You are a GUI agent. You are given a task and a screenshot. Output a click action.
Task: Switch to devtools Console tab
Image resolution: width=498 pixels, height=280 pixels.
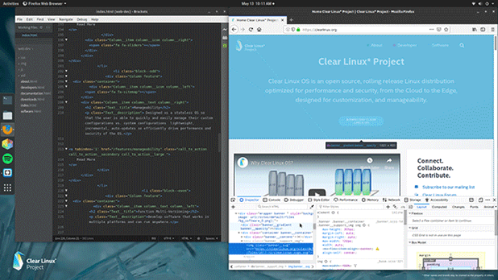point(272,200)
